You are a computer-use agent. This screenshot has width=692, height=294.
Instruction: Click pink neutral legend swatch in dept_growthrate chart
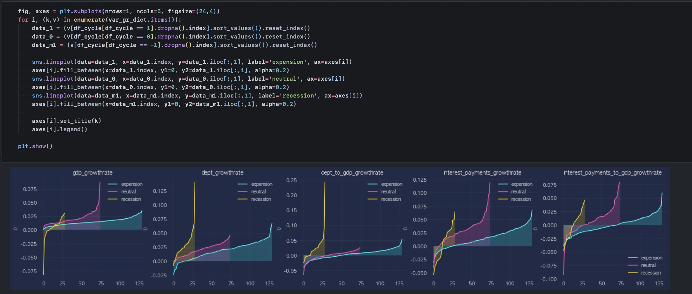tap(242, 192)
